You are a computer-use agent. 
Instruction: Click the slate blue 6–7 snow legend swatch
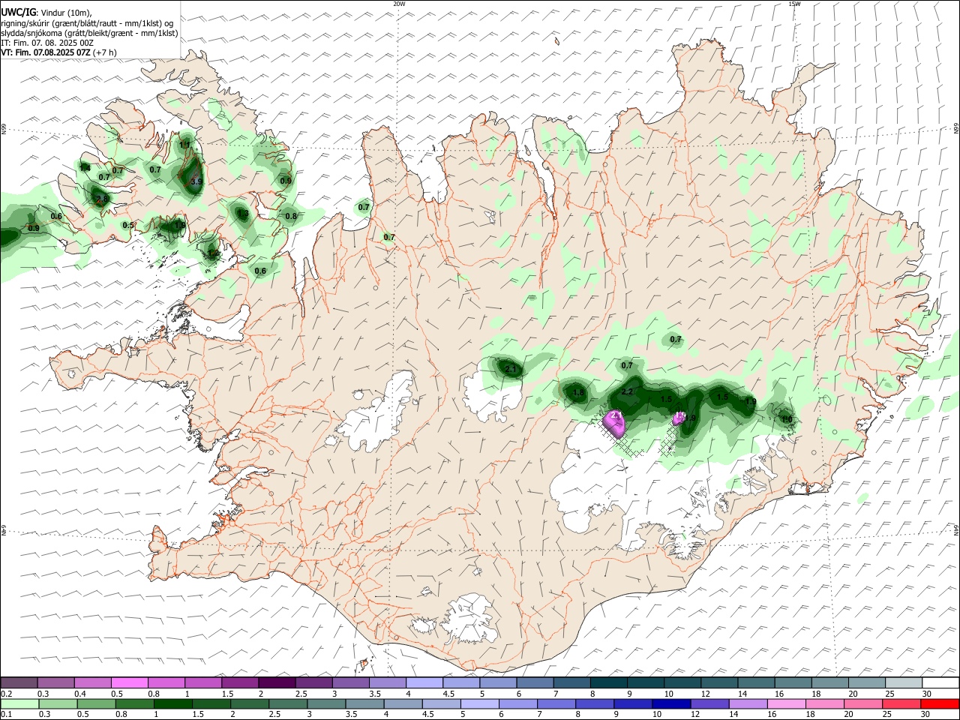[535, 682]
